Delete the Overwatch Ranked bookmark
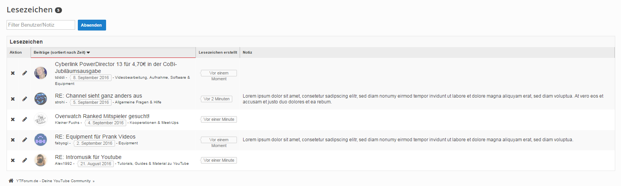This screenshot has height=186, width=621. point(13,119)
